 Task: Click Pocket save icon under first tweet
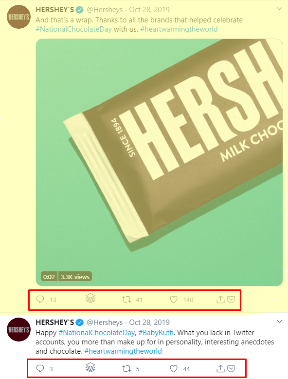[x=231, y=300]
